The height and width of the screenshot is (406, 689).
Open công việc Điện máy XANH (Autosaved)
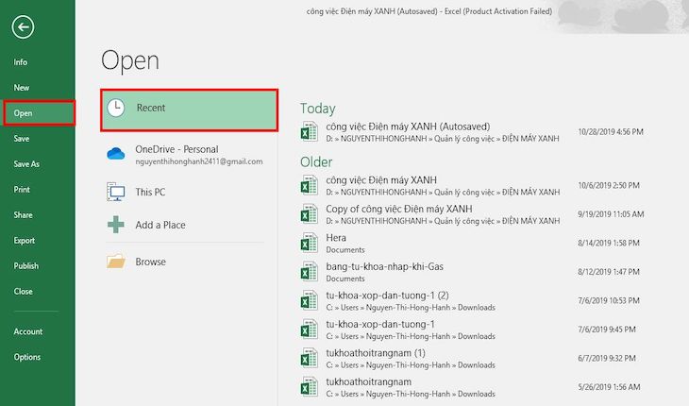point(408,127)
